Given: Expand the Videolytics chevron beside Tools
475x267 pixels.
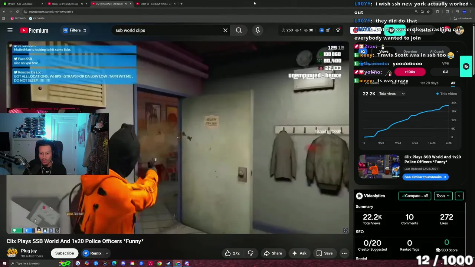Looking at the screenshot, I should 459,196.
